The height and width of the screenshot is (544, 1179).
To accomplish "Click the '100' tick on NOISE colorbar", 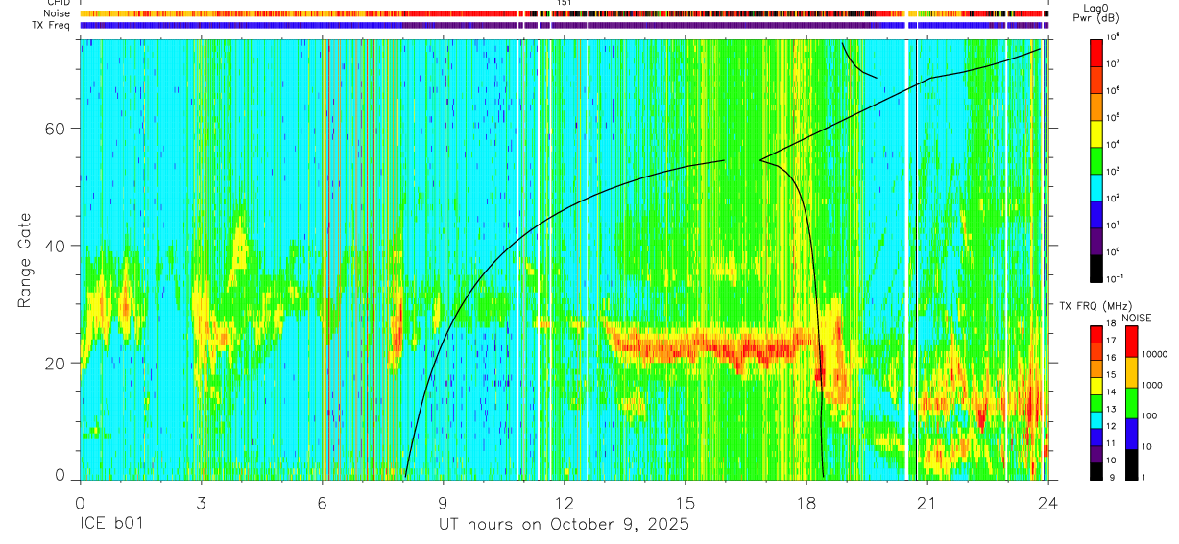I will [1151, 416].
